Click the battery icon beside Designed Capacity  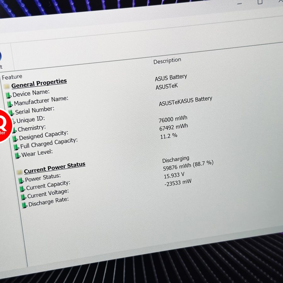[x=15, y=139]
